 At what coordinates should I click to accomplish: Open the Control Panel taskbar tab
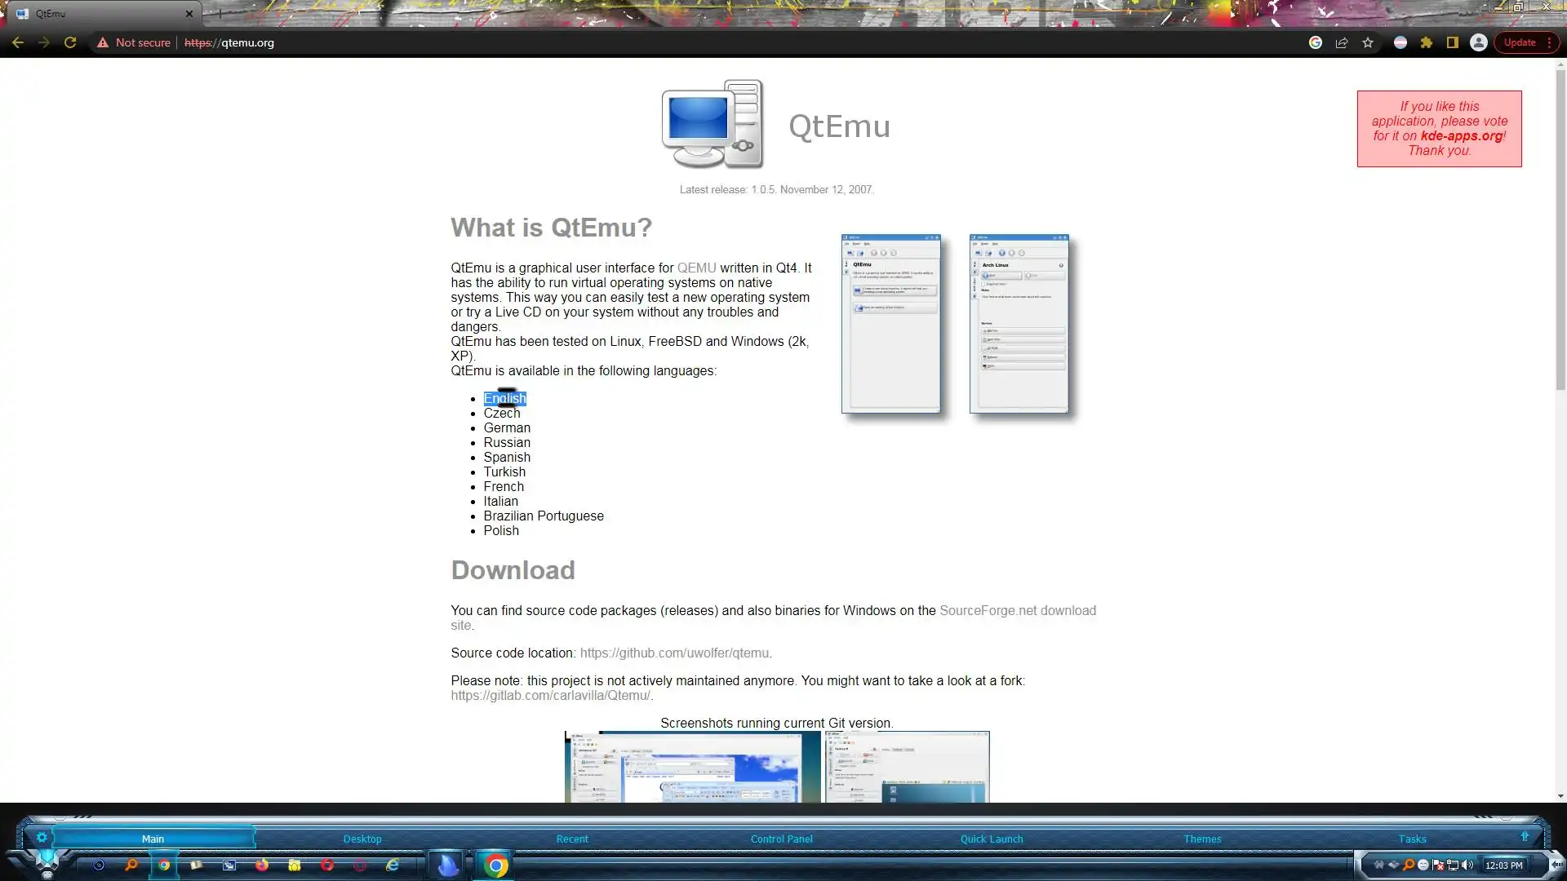[781, 839]
